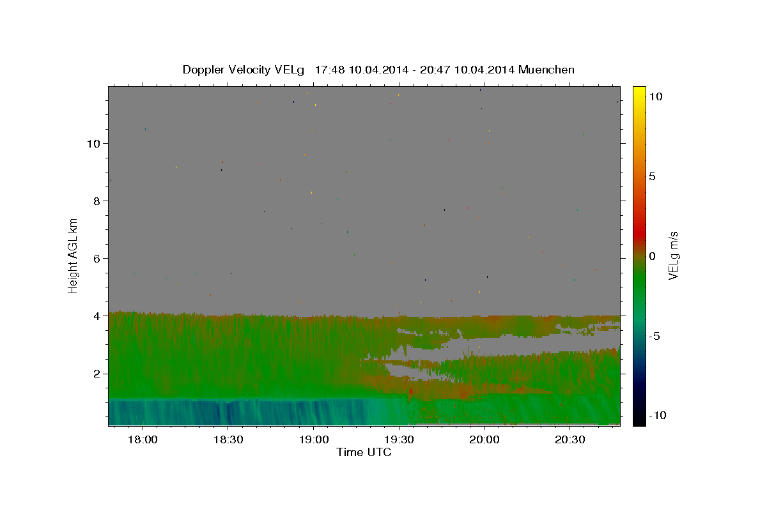This screenshot has width=767, height=511.
Task: Click the 'VELg m/s' colorbar label
Action: pyautogui.click(x=673, y=256)
